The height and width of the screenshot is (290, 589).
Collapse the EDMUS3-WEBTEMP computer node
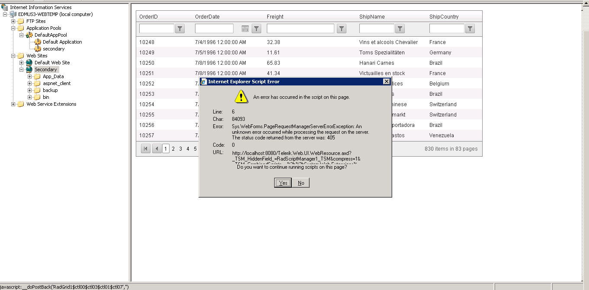pos(5,14)
